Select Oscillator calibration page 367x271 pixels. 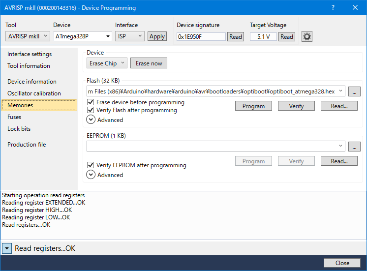click(x=34, y=93)
